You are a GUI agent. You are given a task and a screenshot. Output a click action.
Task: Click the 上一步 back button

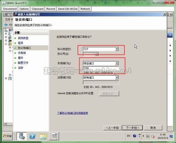click(x=113, y=128)
